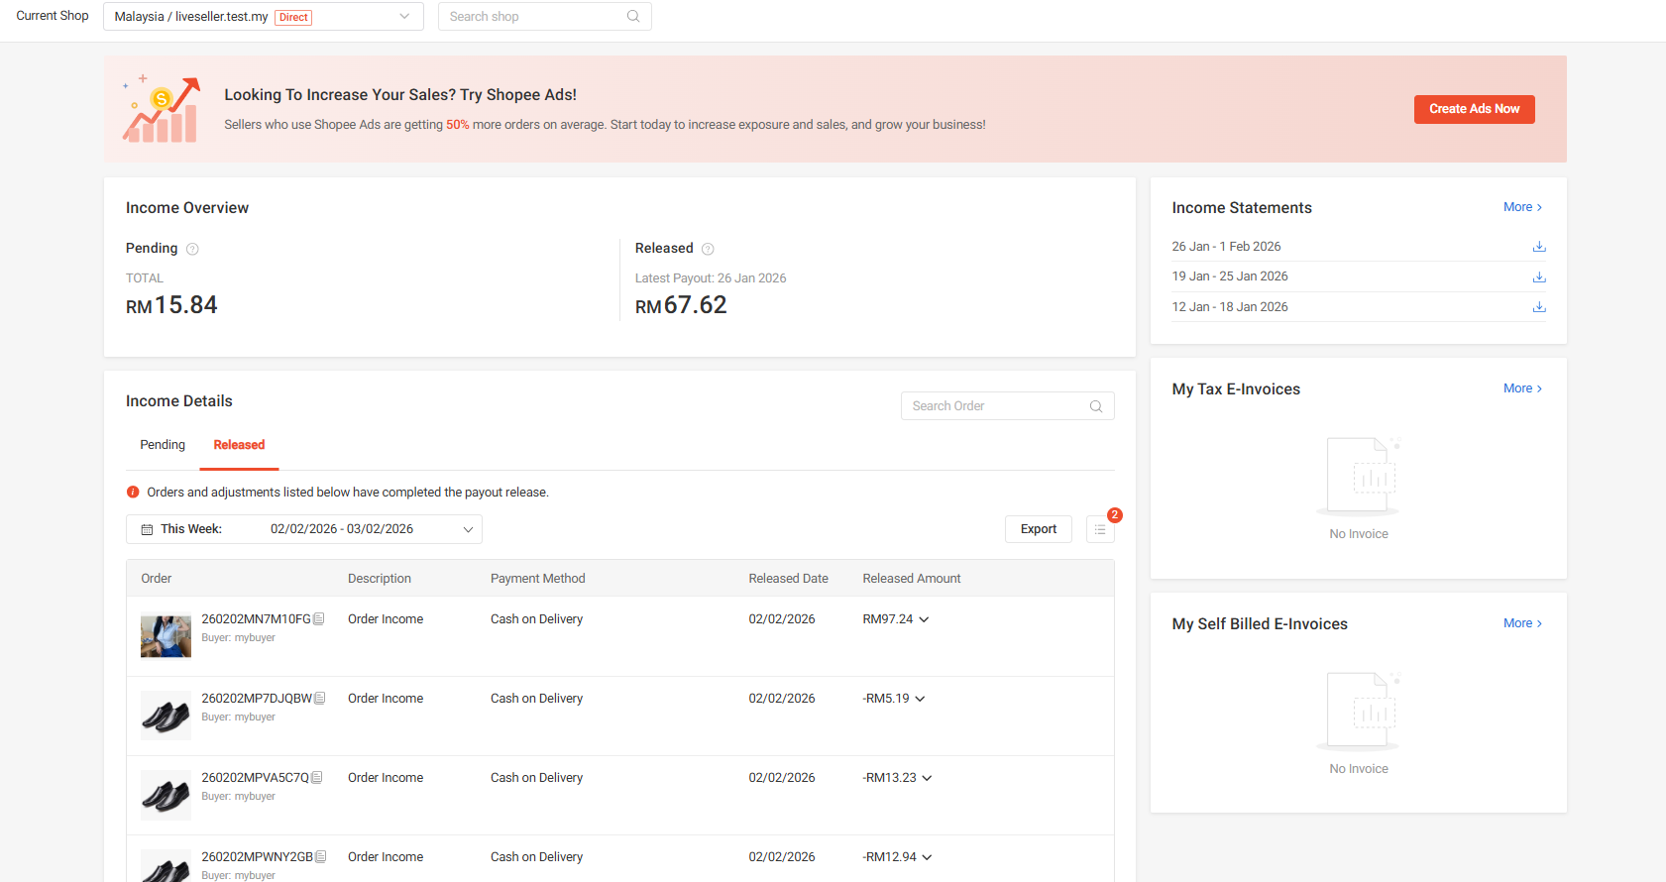Click the Search Order magnifier icon

[x=1096, y=406]
